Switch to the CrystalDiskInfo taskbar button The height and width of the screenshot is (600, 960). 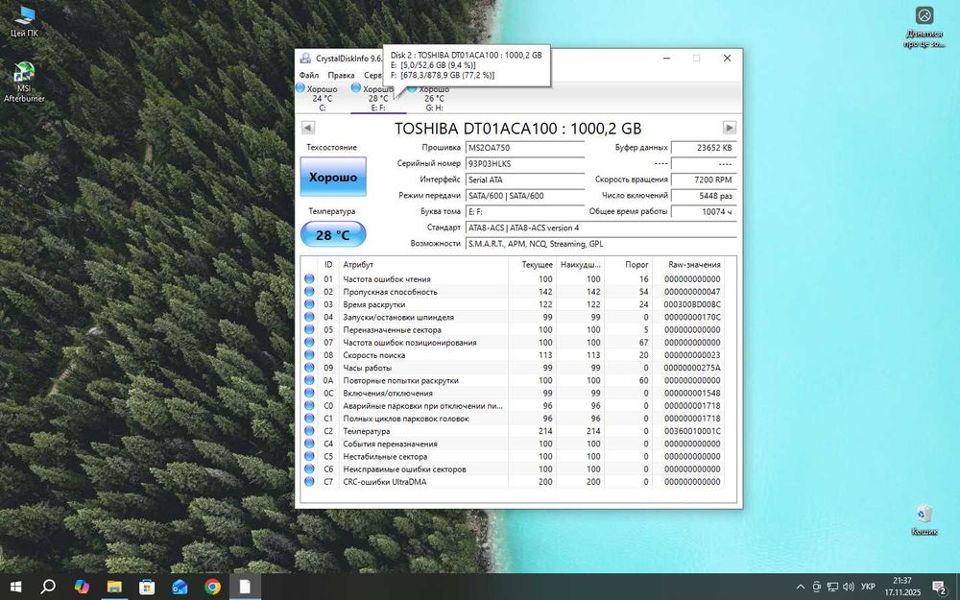(245, 587)
